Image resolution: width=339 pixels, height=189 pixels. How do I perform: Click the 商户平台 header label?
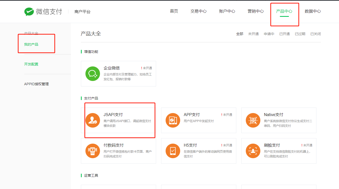(x=82, y=12)
